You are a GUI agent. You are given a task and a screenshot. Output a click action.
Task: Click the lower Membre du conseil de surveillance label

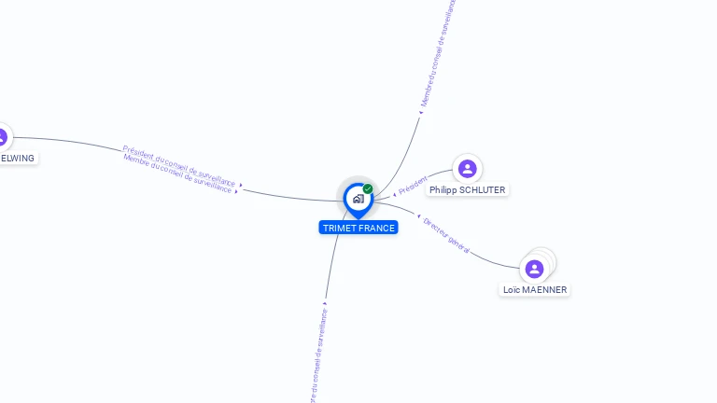point(177,174)
